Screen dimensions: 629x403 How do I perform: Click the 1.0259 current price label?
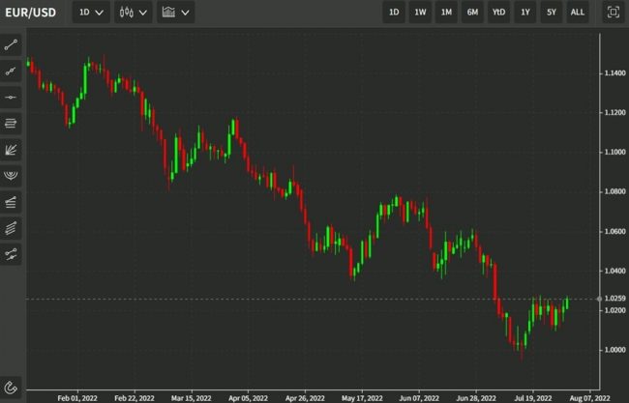point(615,299)
